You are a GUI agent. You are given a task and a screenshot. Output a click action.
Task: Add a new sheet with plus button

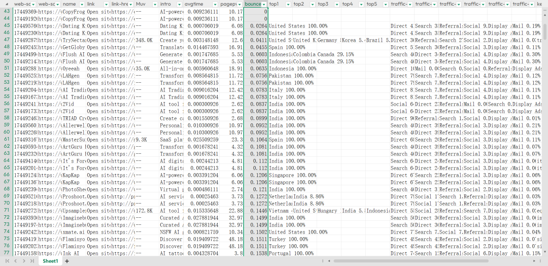[67, 261]
